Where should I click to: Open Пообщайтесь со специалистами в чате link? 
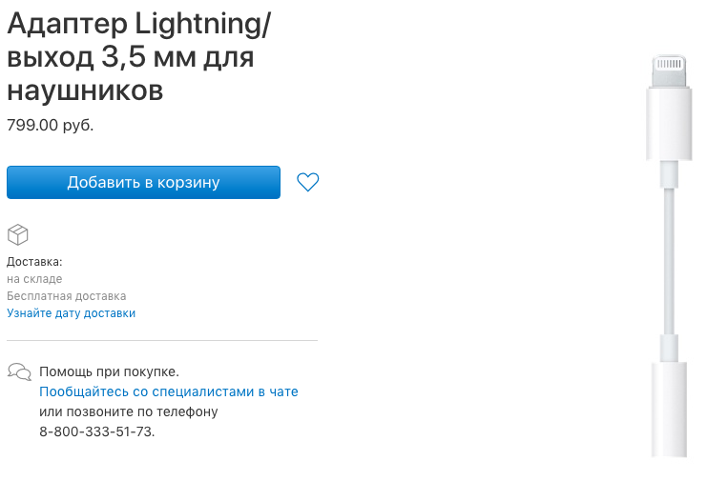tap(169, 391)
